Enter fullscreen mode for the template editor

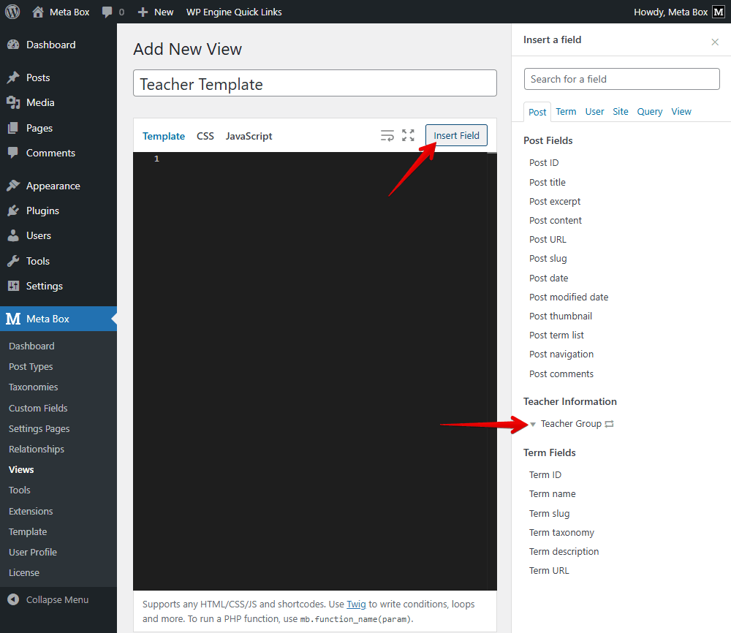408,135
